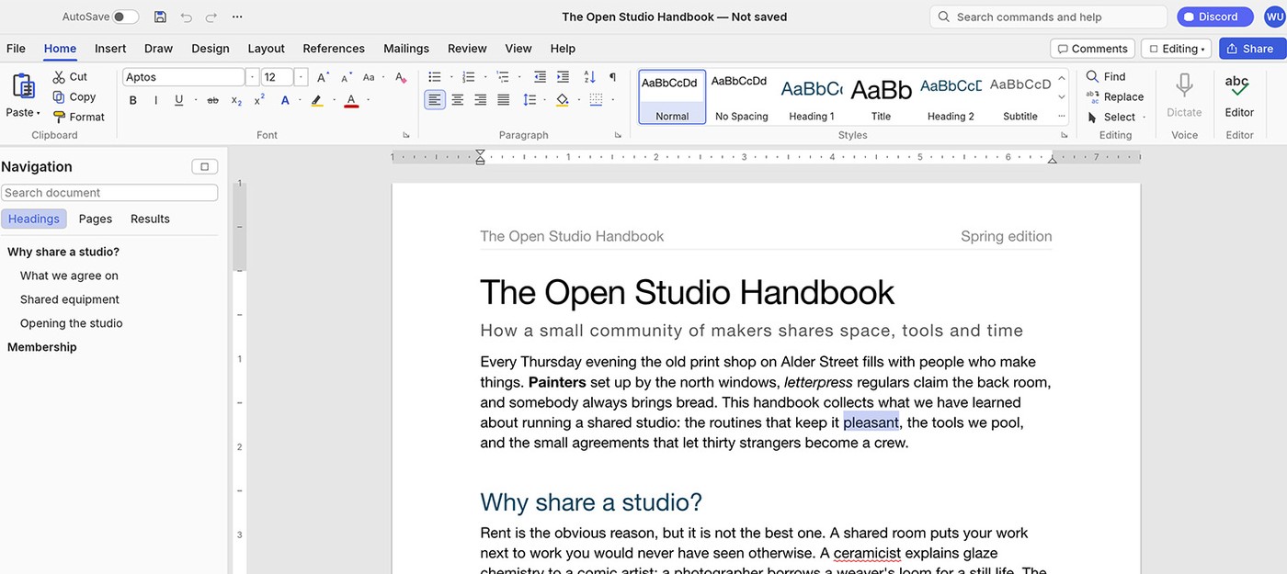Apply superscript formatting
The image size is (1287, 574).
click(x=260, y=100)
